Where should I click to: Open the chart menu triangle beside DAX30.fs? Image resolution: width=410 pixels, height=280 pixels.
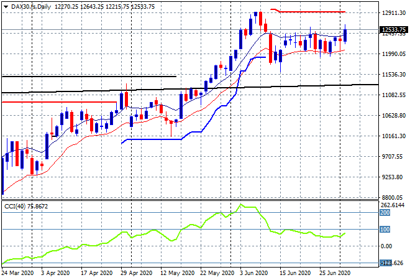[x=6, y=7]
